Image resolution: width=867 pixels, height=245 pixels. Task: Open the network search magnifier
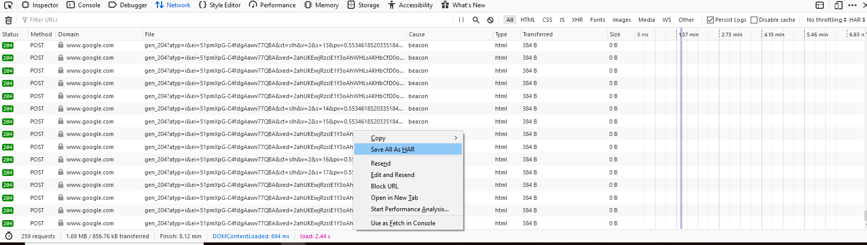point(476,20)
